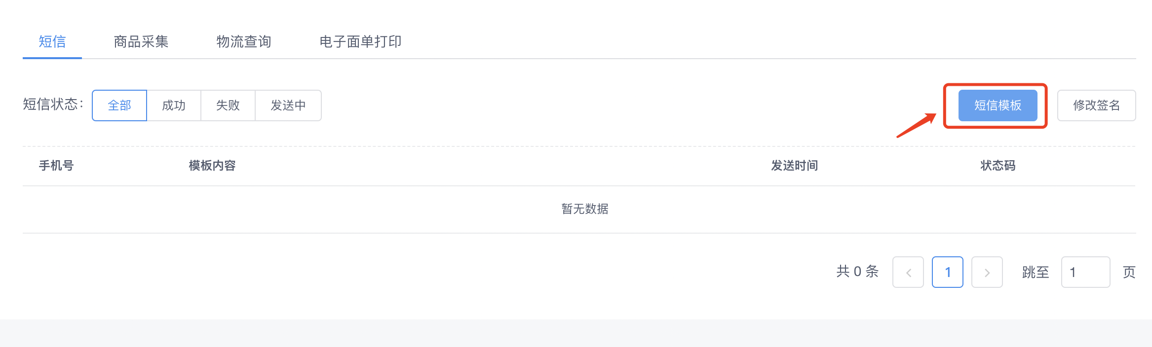Filter SMS status by 发送中
1152x347 pixels.
tap(288, 105)
